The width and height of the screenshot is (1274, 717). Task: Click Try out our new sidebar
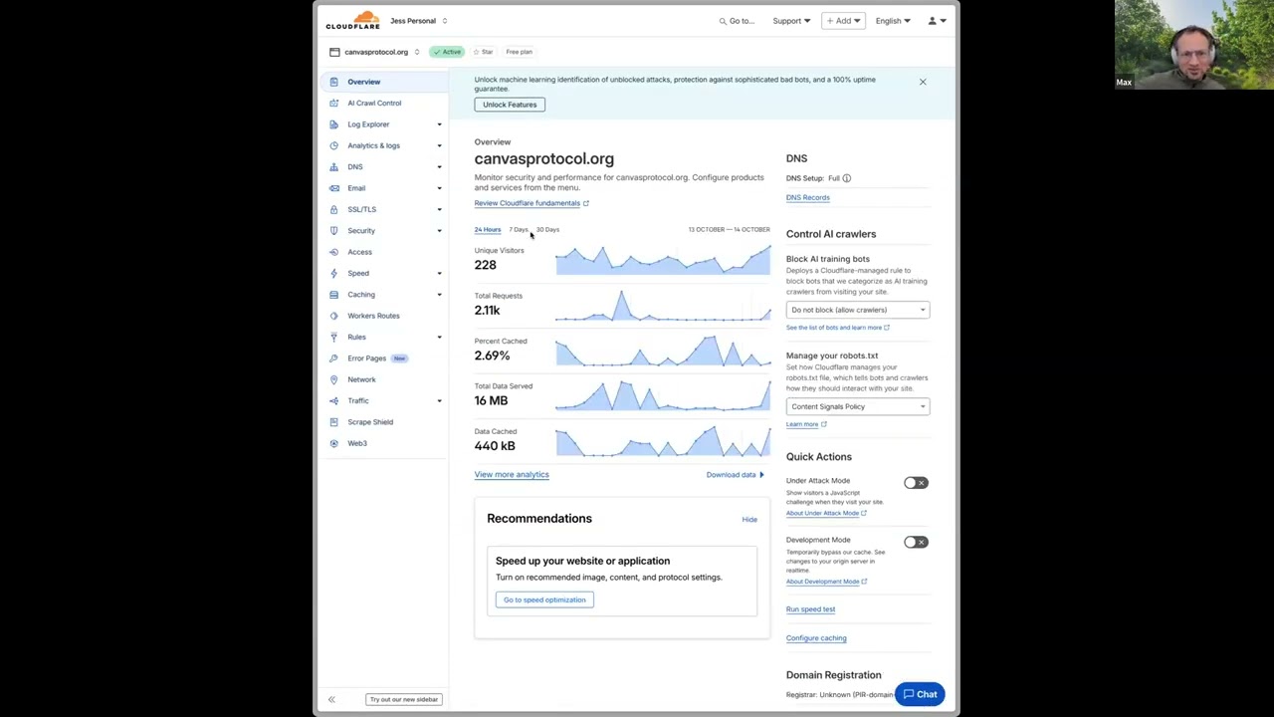point(404,699)
